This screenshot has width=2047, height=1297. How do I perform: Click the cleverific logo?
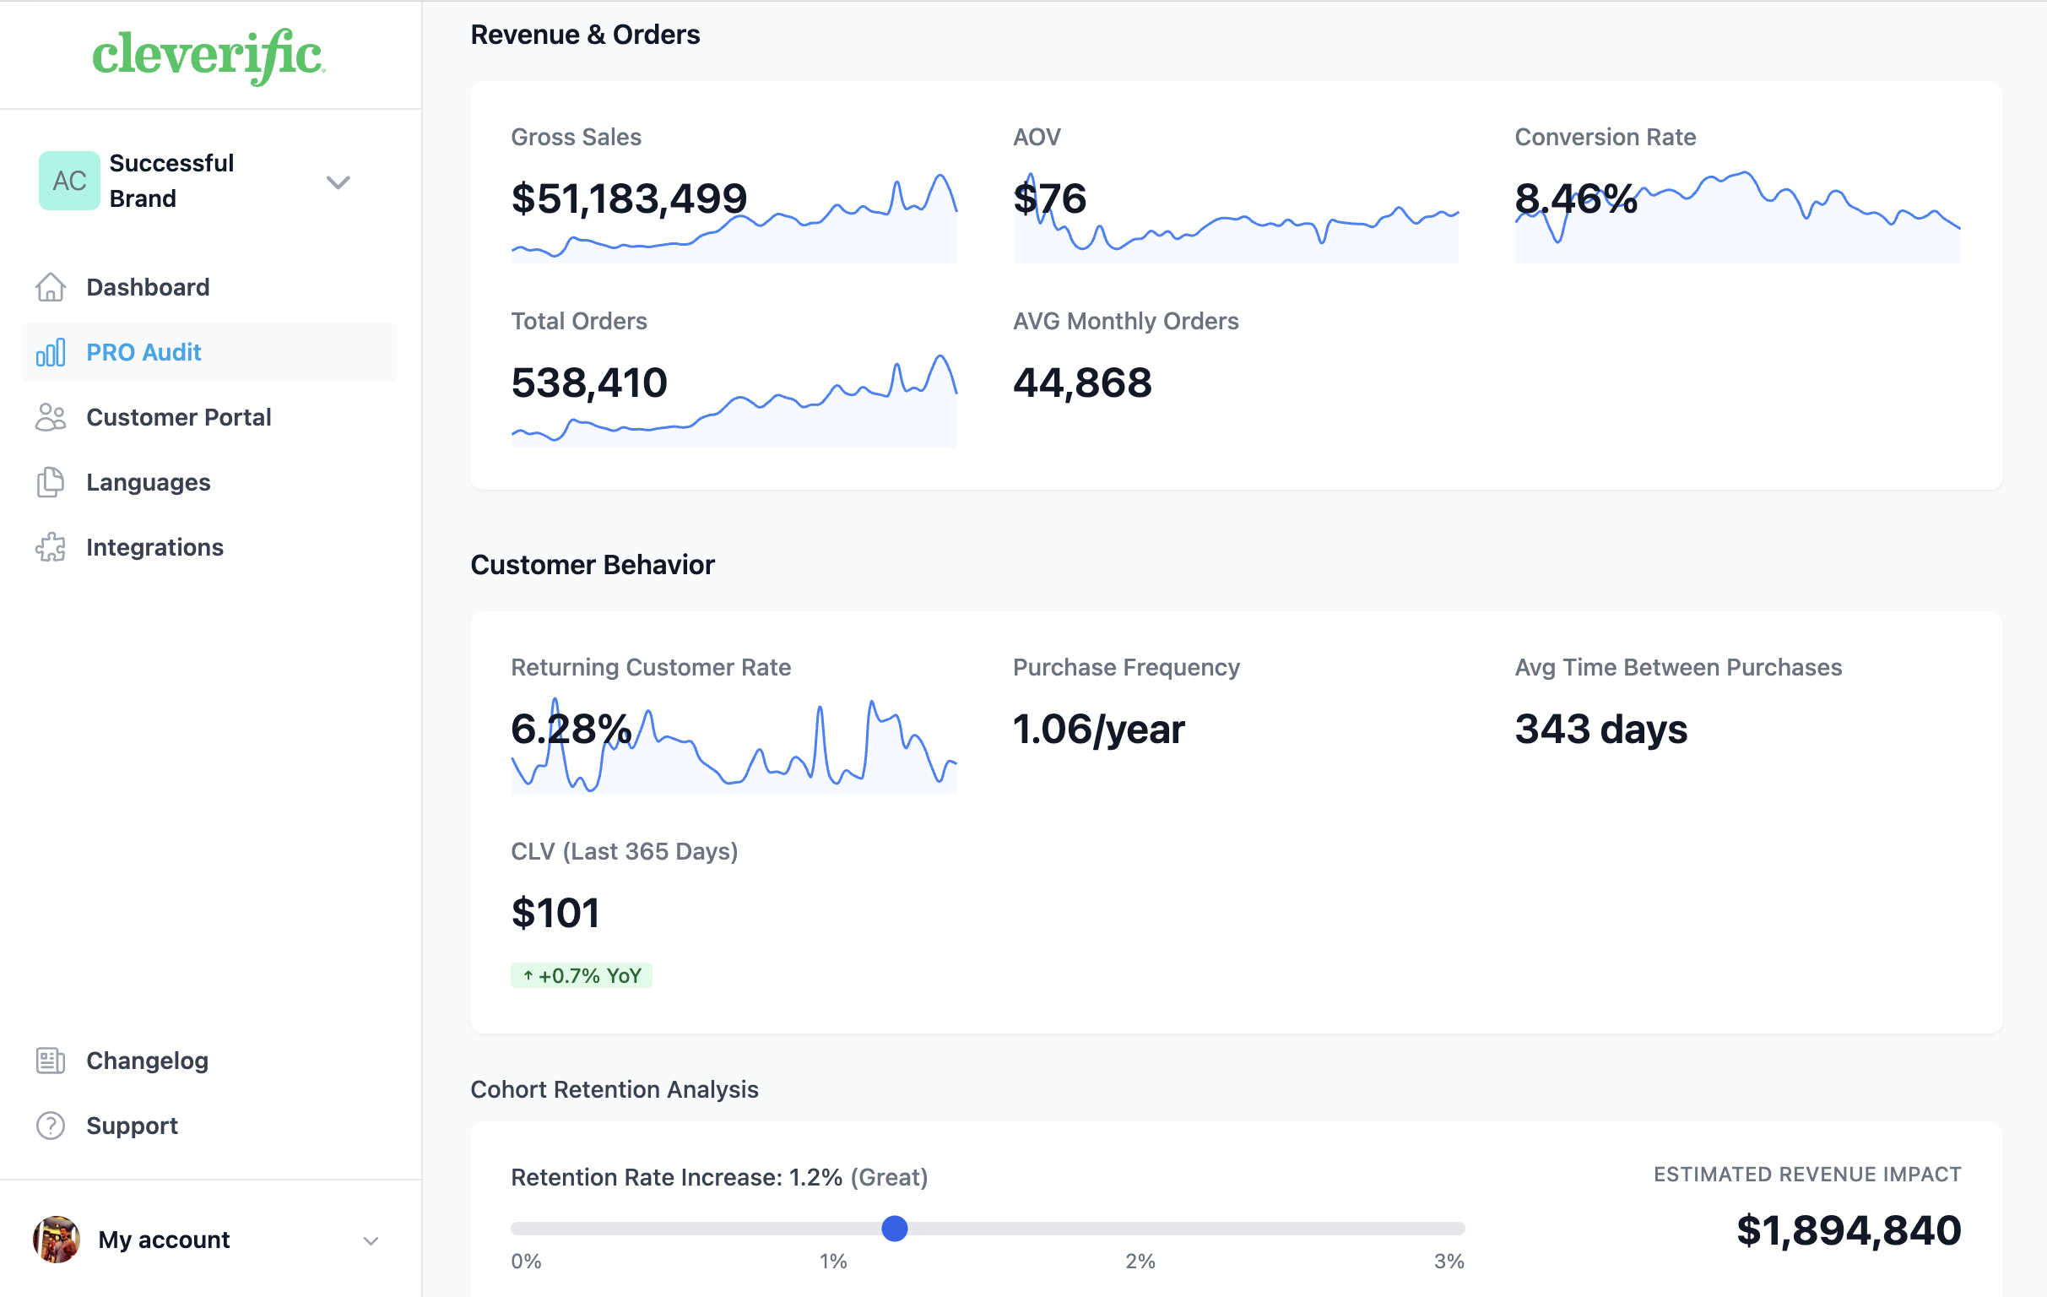[x=208, y=56]
